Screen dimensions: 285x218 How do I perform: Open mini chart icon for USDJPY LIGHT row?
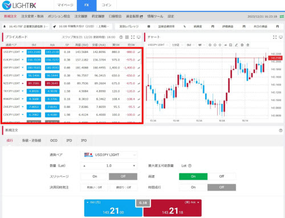click(x=139, y=52)
